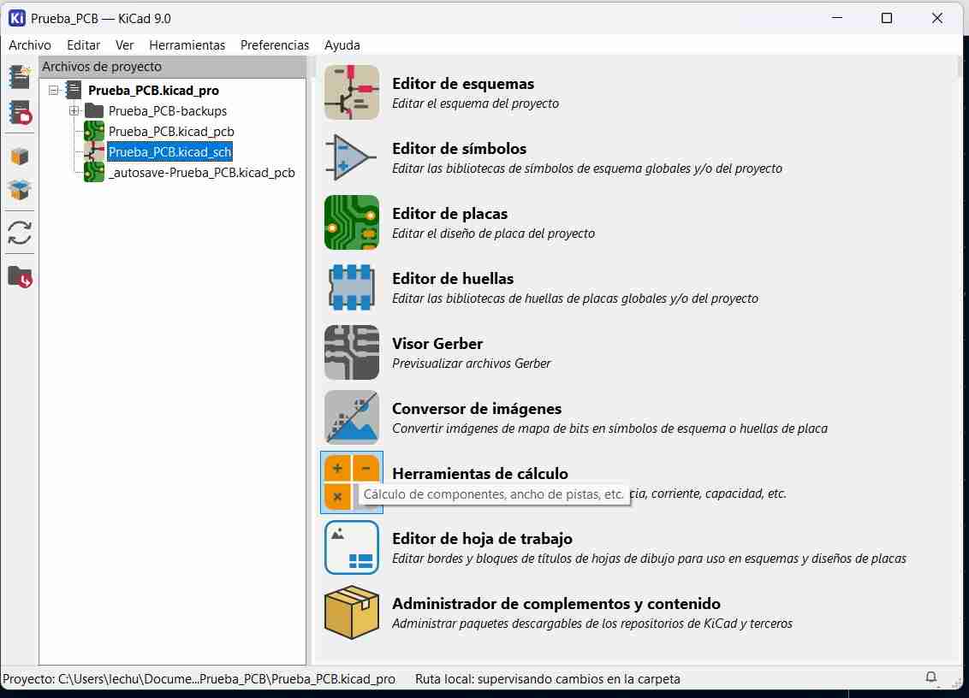Click the Prueba_PCB-backups folder icon
969x698 pixels.
pos(94,111)
